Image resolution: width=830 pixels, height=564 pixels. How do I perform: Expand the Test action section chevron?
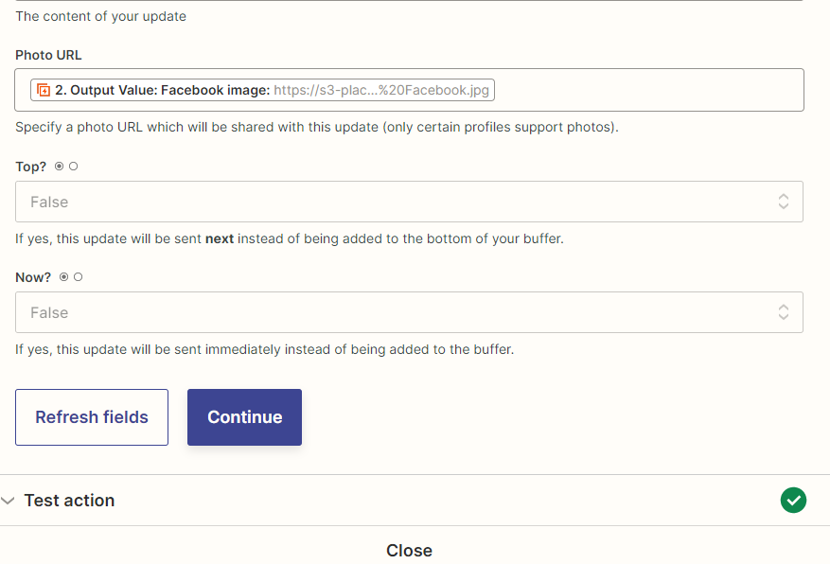tap(8, 501)
